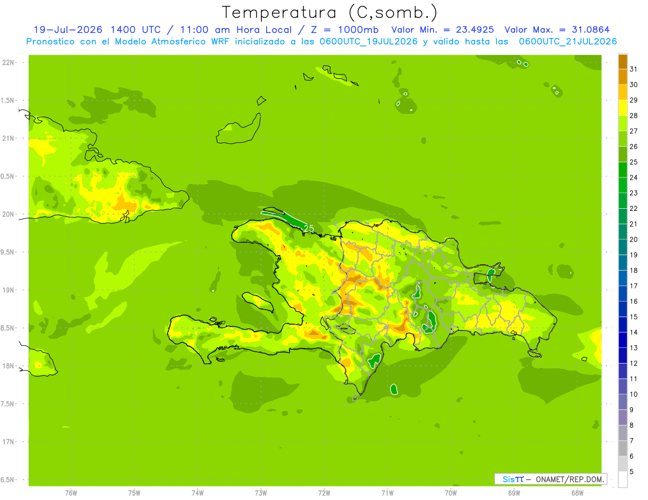Click the blue colorbar swatch between 15 and 16
The image size is (648, 500).
pyautogui.click(x=623, y=309)
